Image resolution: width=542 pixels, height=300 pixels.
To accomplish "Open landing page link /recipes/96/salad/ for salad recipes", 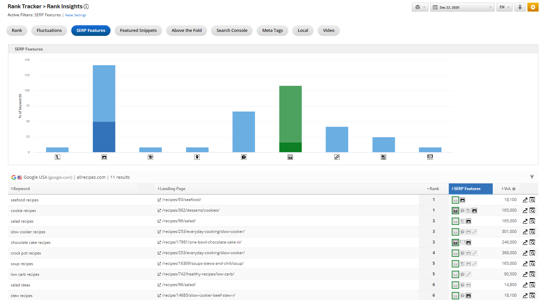I will [179, 221].
